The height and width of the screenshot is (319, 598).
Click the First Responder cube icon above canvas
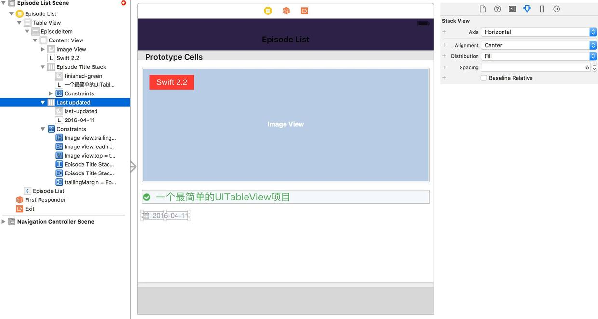pyautogui.click(x=286, y=11)
